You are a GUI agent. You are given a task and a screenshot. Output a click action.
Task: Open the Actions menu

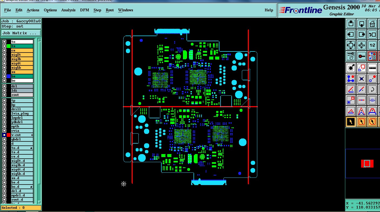click(33, 10)
